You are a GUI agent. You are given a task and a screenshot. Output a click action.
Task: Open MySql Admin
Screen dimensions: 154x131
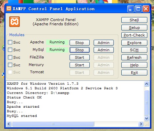pos(104,50)
